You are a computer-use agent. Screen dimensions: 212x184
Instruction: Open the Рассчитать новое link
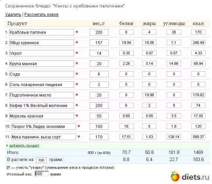pyautogui.click(x=41, y=15)
